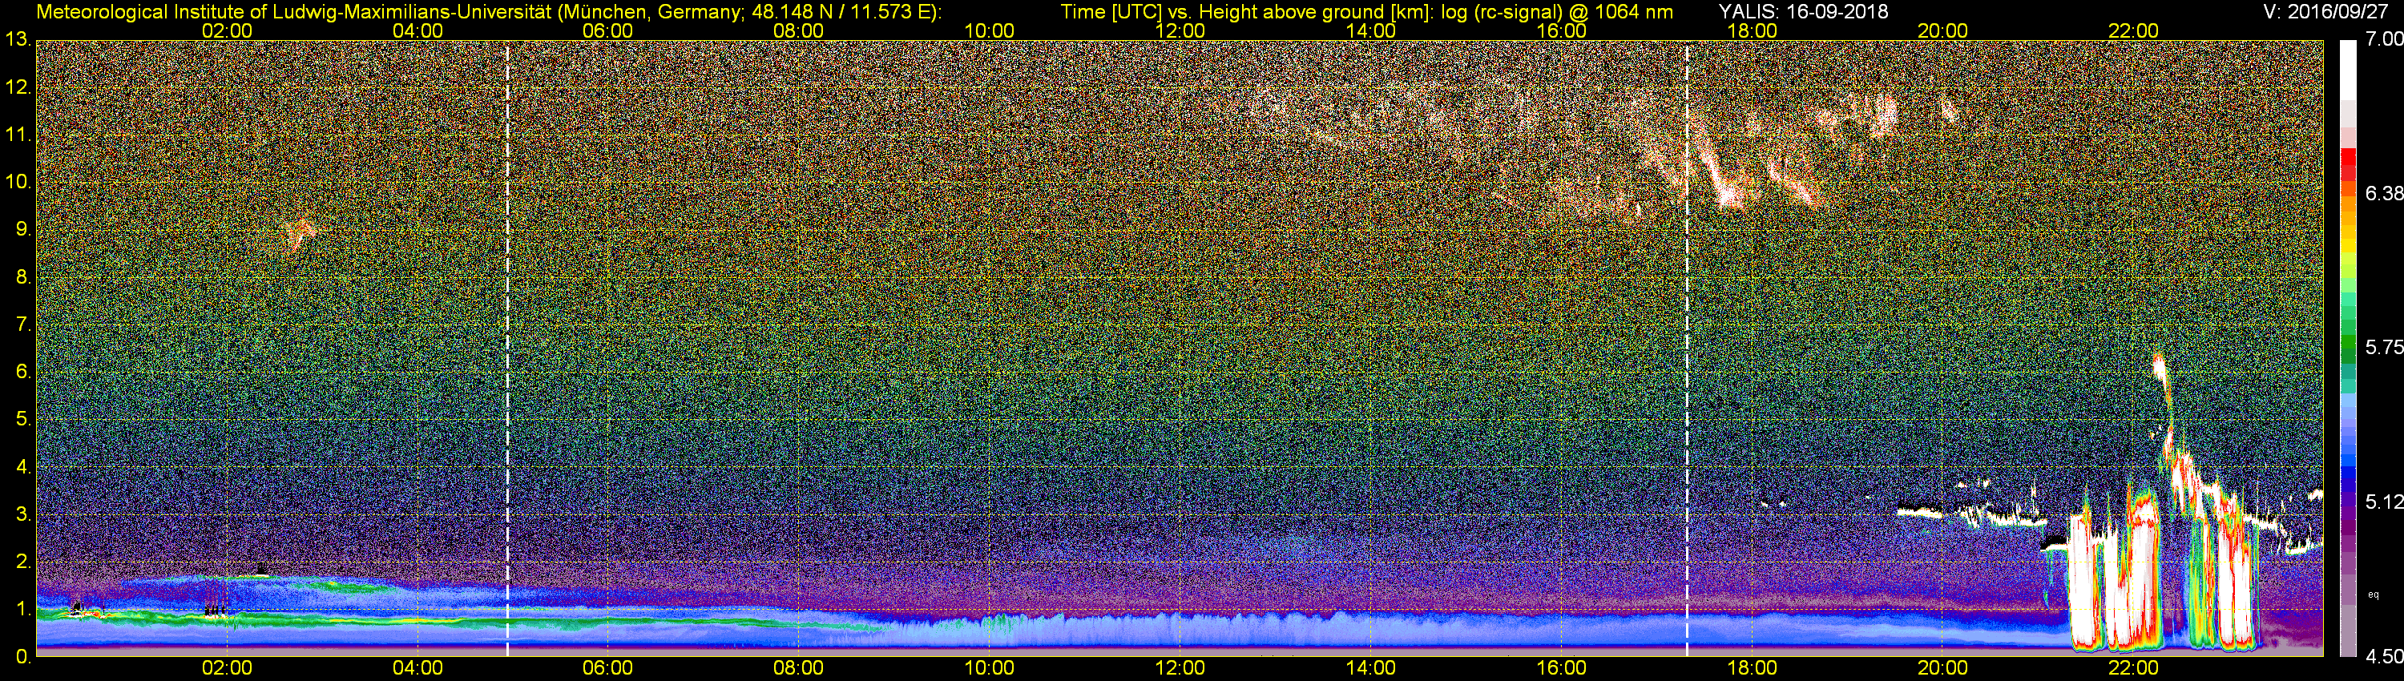Click the white dashed vertical line near 05:00
Viewport: 2404px width, 681px height.
[506, 348]
